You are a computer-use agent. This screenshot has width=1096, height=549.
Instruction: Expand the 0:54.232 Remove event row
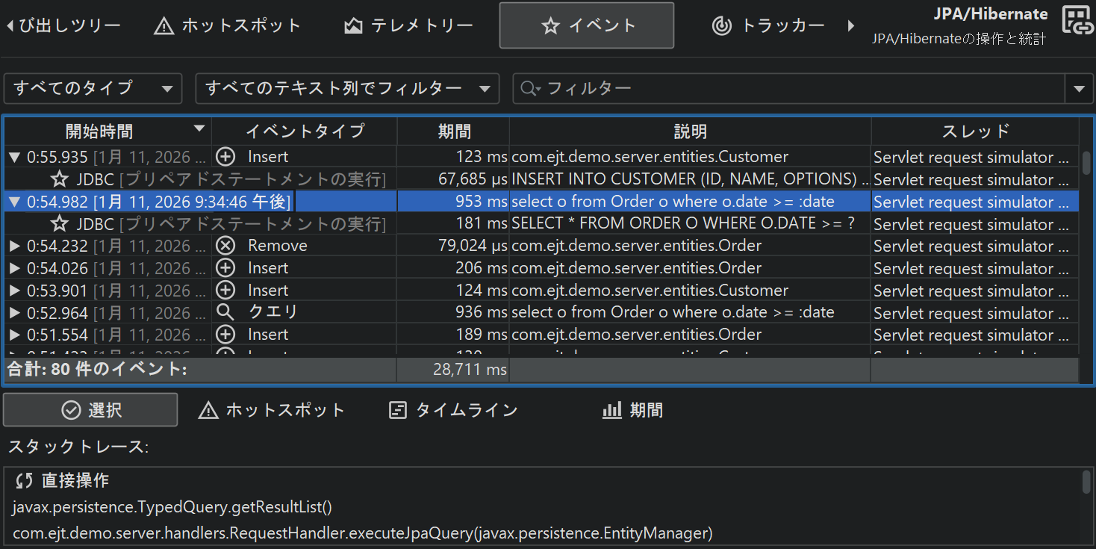14,246
